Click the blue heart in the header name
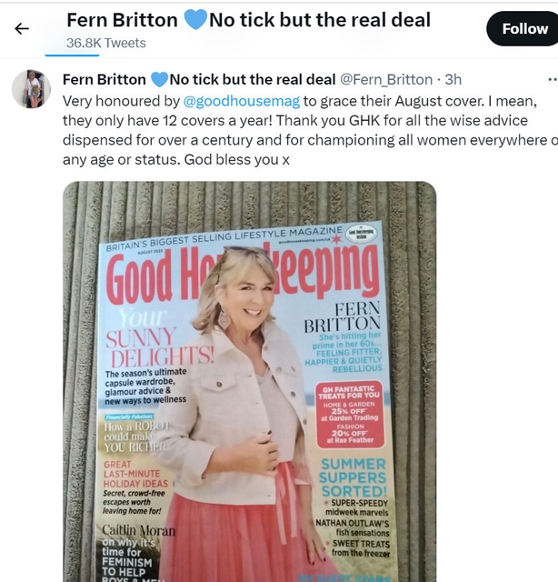 195,20
